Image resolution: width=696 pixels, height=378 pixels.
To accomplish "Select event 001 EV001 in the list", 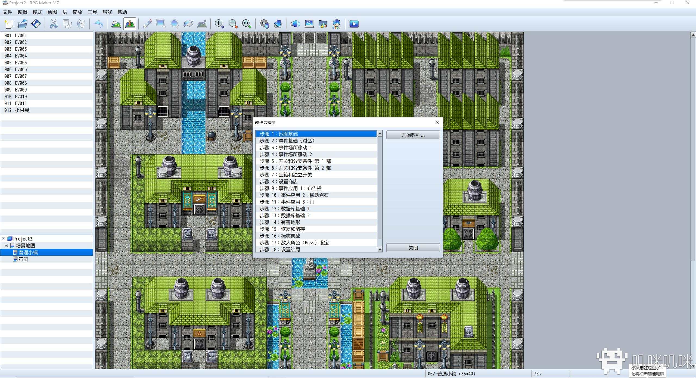I will click(46, 35).
